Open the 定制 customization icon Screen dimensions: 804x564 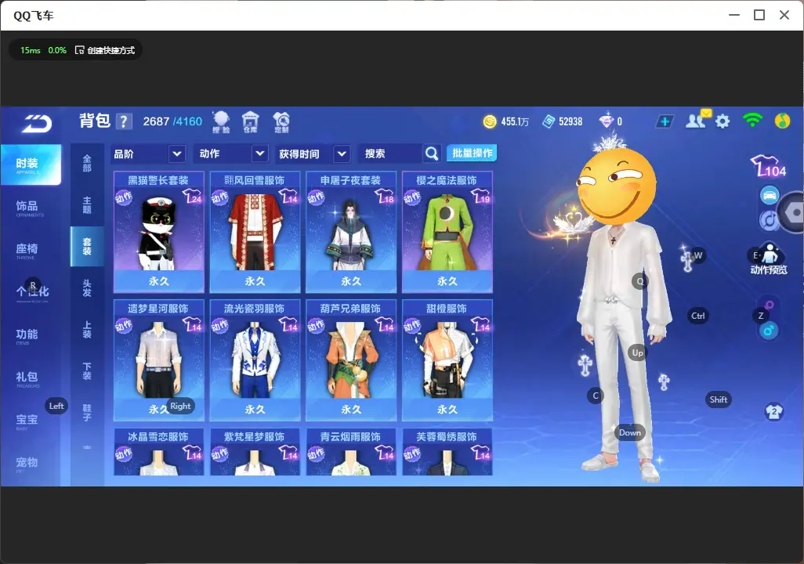tap(281, 122)
